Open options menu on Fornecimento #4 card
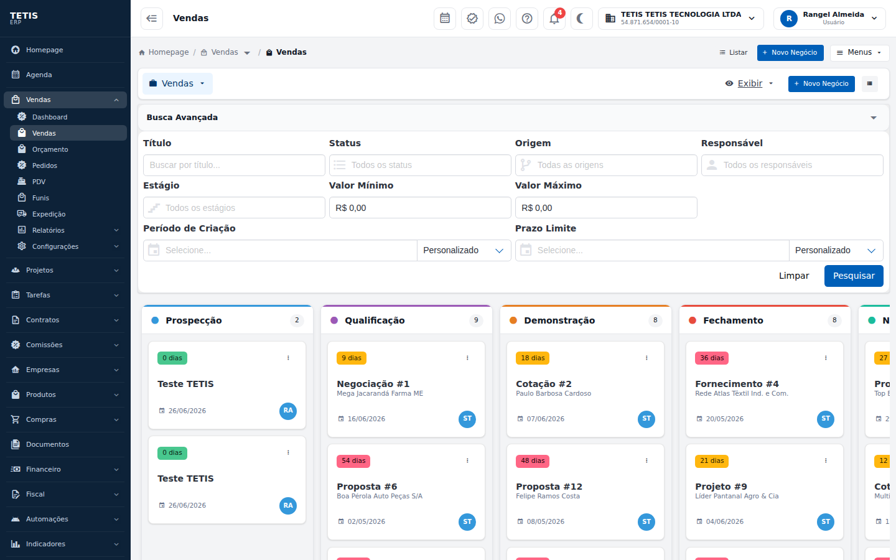This screenshot has width=896, height=560. click(x=826, y=358)
